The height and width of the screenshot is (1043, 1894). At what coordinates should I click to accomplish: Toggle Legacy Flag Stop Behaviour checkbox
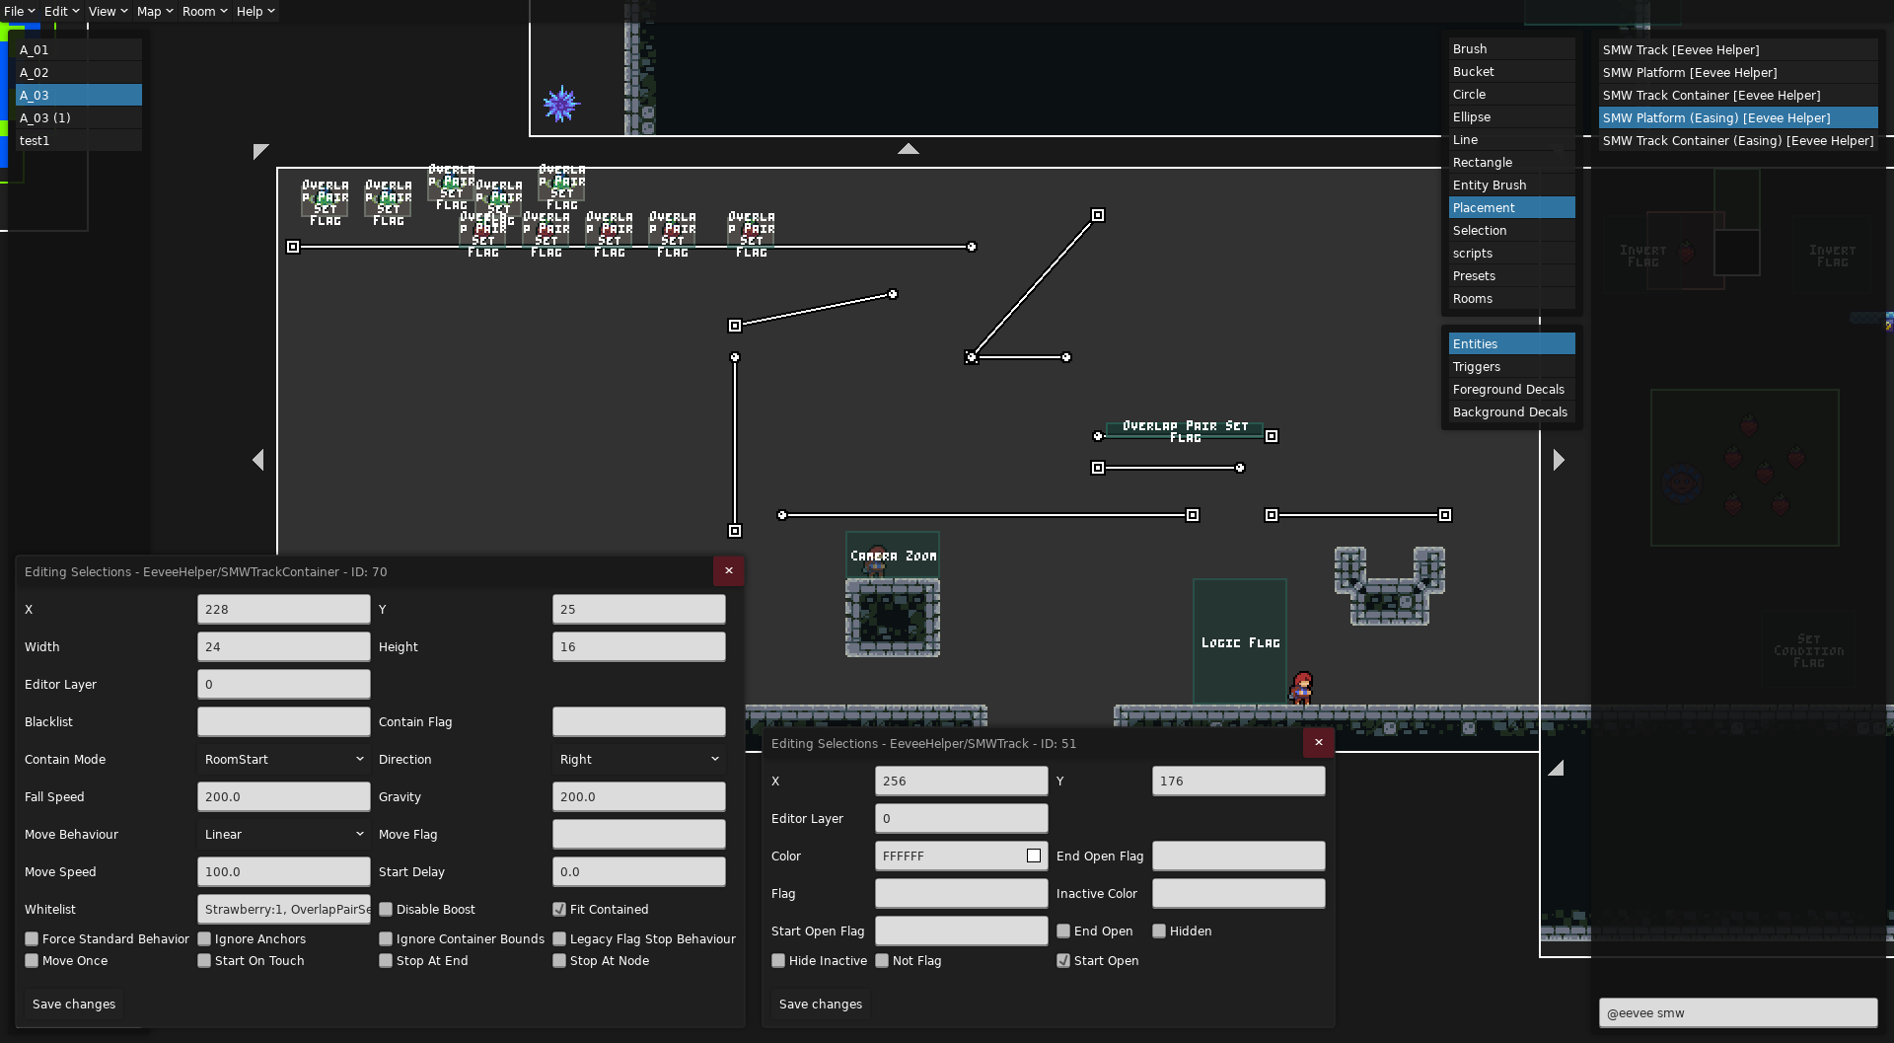559,939
